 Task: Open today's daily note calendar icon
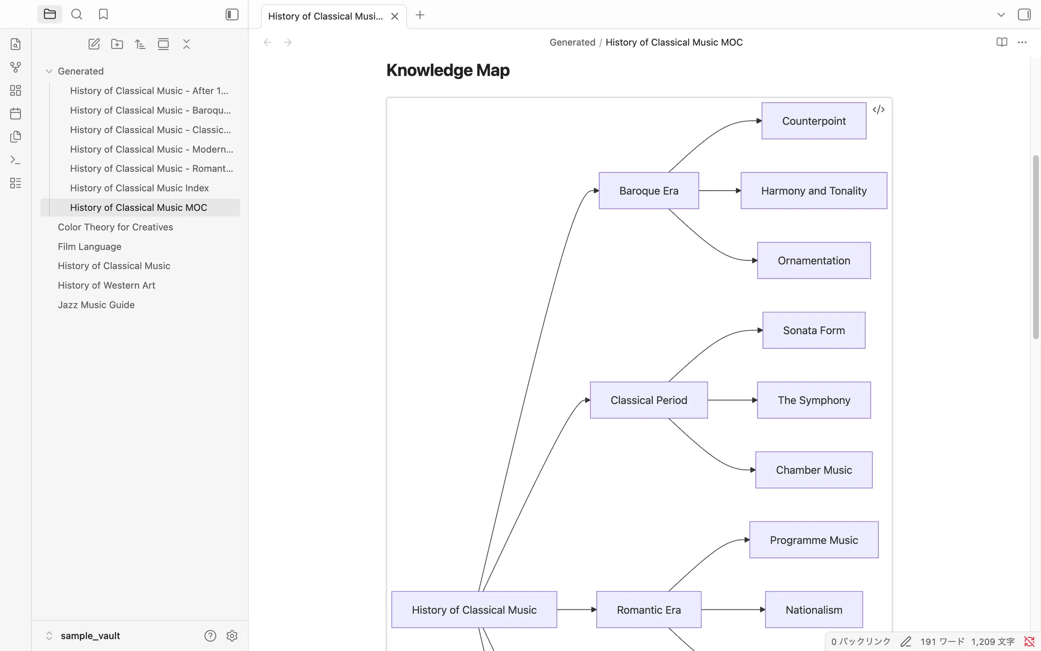pyautogui.click(x=16, y=113)
